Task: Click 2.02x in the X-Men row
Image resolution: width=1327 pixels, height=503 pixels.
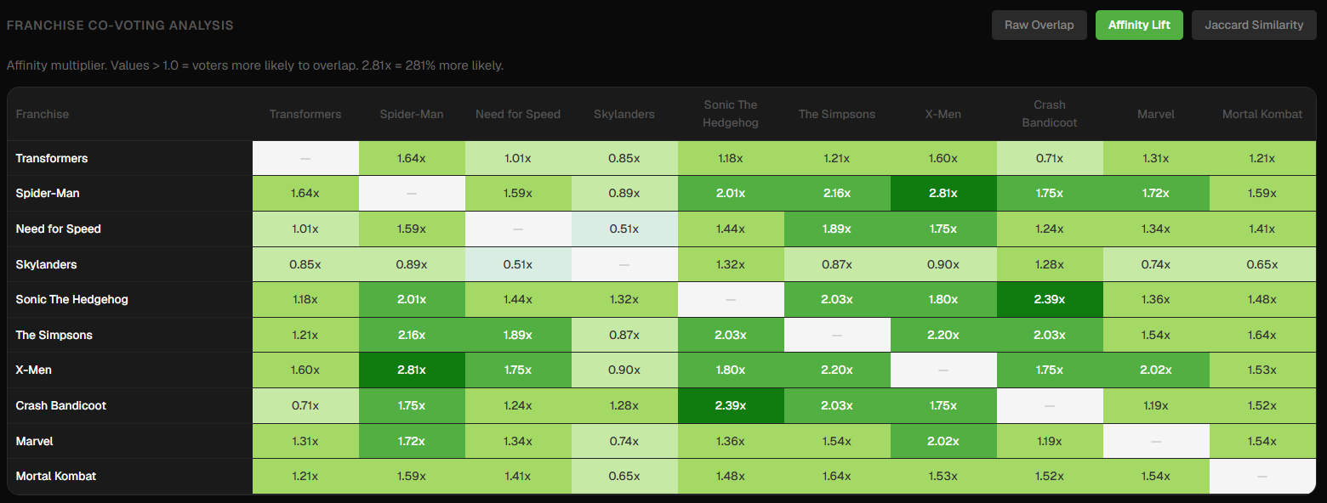Action: (x=1156, y=370)
